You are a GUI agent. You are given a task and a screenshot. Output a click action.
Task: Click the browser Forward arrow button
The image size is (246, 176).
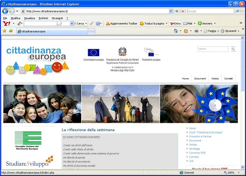(x=12, y=11)
